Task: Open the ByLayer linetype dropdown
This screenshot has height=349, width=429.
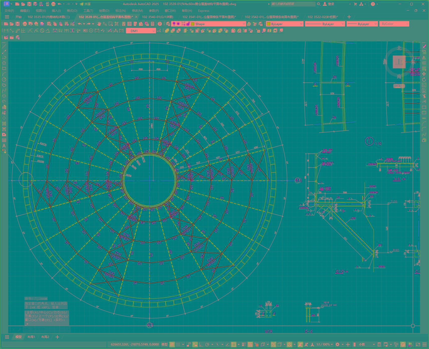Action: click(325, 24)
